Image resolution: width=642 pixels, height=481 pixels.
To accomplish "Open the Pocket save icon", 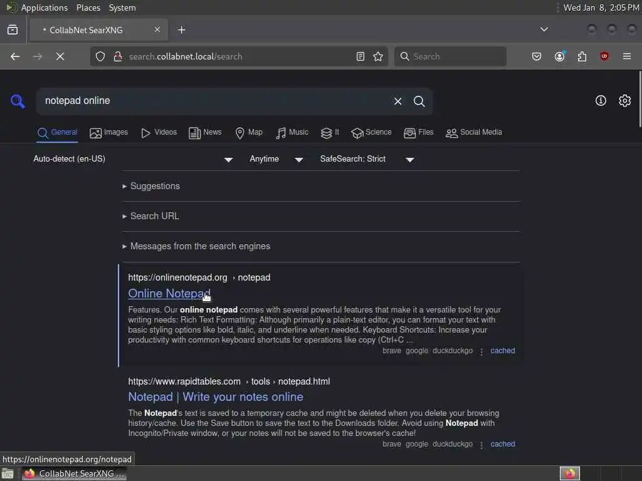I will tap(537, 56).
